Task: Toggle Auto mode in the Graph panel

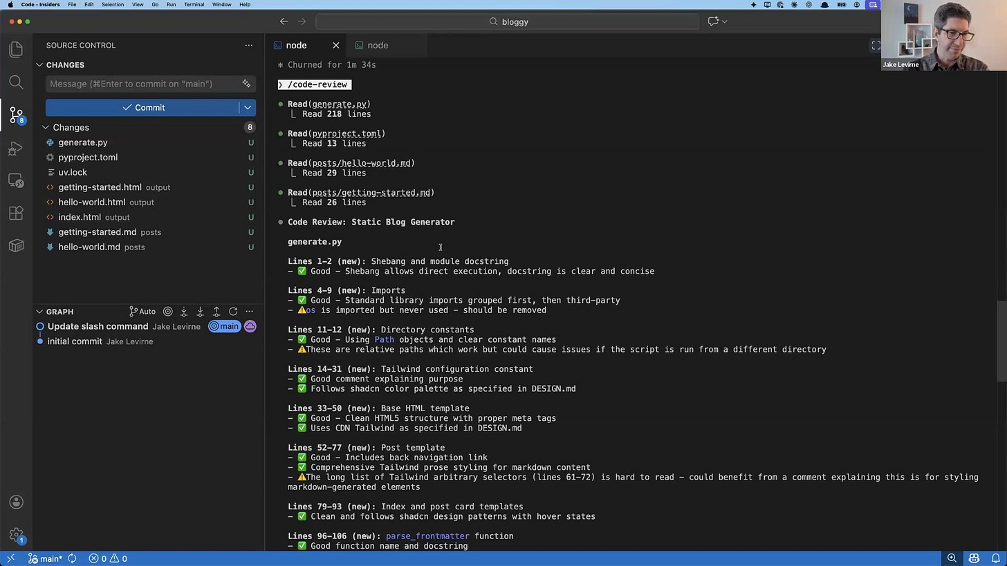Action: coord(142,311)
